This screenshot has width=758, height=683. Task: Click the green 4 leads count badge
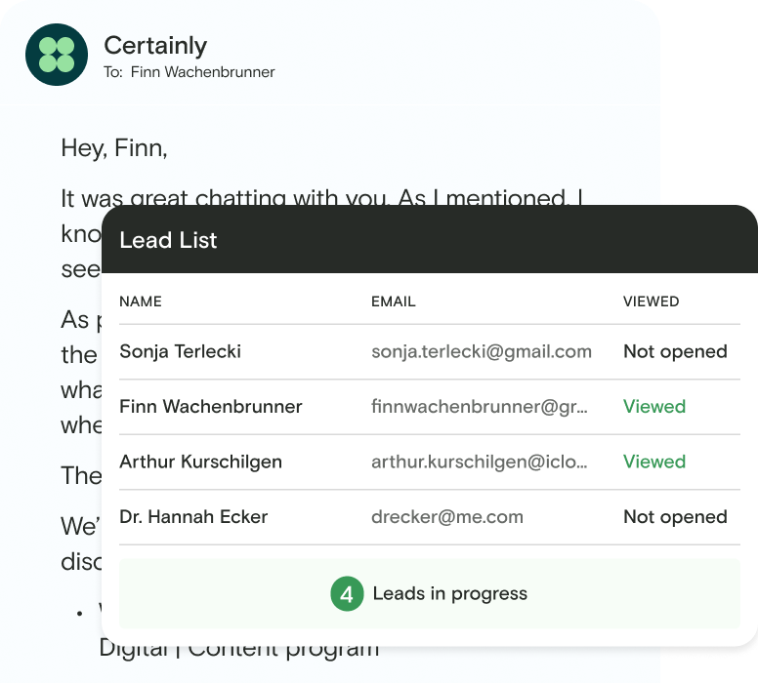pyautogui.click(x=347, y=593)
